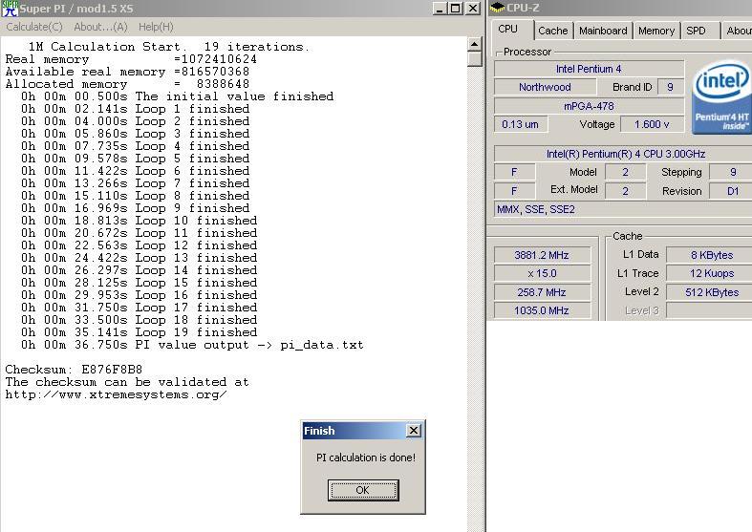Switch to the Mainboard tab
752x532 pixels.
point(603,31)
